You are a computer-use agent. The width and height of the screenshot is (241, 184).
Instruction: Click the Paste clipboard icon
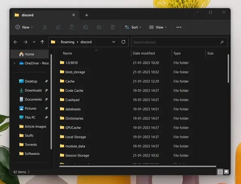click(x=72, y=27)
